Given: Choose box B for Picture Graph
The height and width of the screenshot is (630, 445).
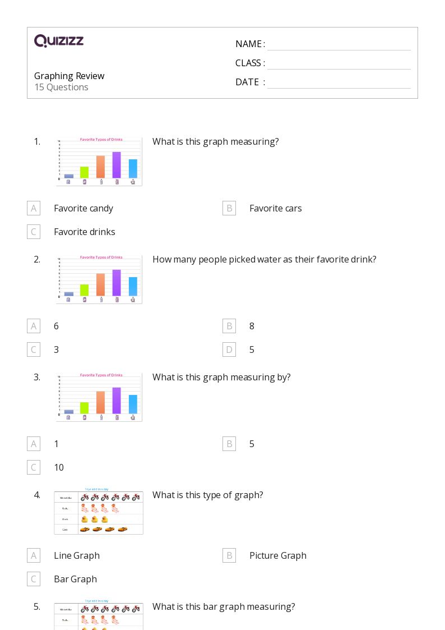Looking at the screenshot, I should (229, 555).
